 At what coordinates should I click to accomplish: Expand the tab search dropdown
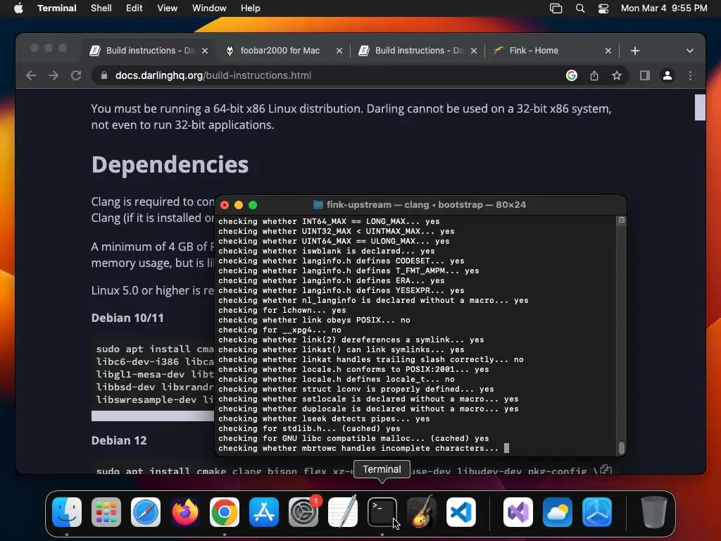coord(690,51)
